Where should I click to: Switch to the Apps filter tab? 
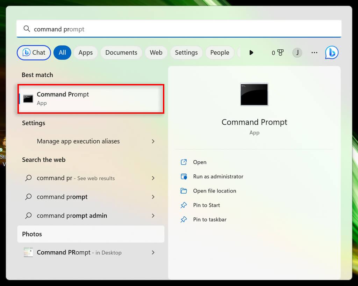pyautogui.click(x=85, y=53)
